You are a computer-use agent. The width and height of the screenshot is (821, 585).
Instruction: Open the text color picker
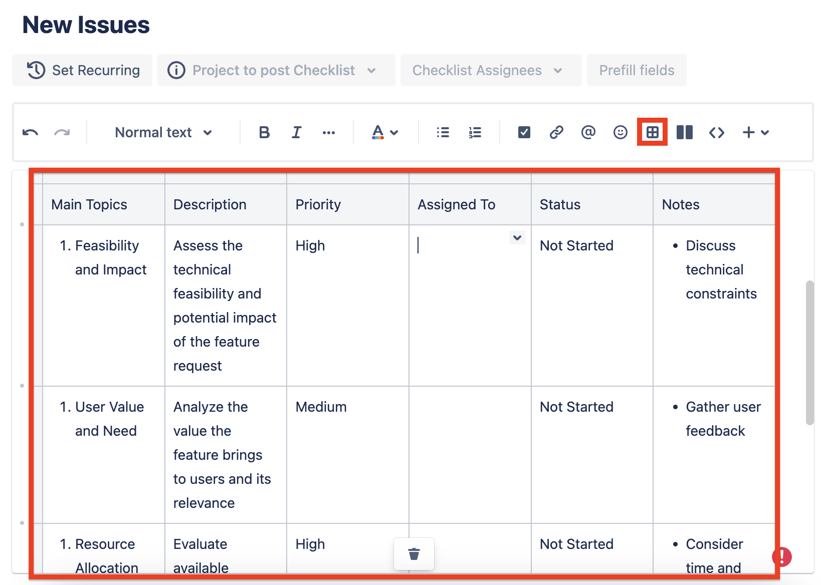pos(384,133)
